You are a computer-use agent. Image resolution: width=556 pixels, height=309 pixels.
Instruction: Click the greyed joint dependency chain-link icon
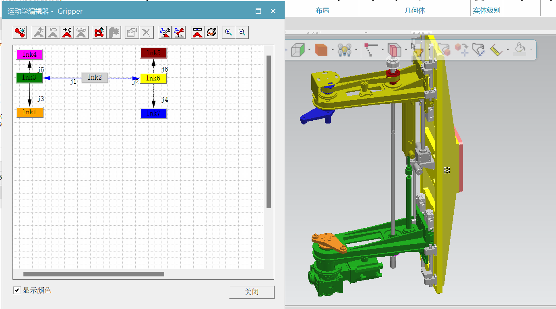[82, 33]
